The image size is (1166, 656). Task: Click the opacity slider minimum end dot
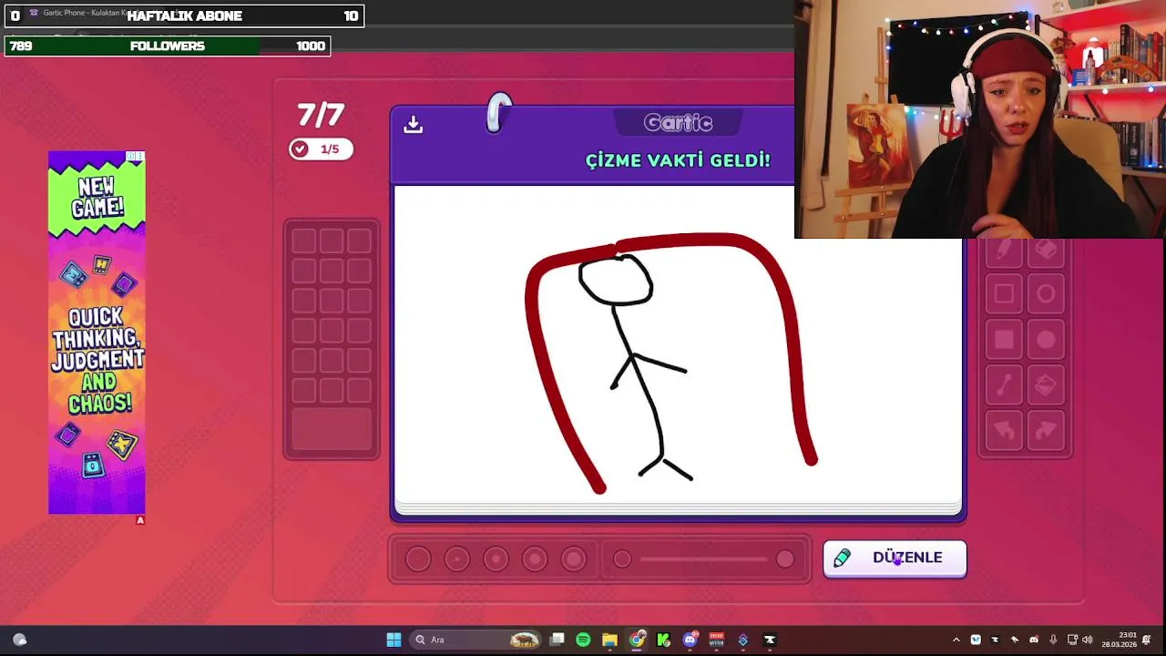(622, 559)
